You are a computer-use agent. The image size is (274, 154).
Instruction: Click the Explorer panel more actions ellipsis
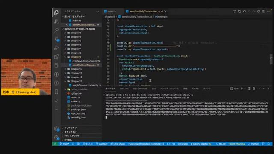(98, 12)
